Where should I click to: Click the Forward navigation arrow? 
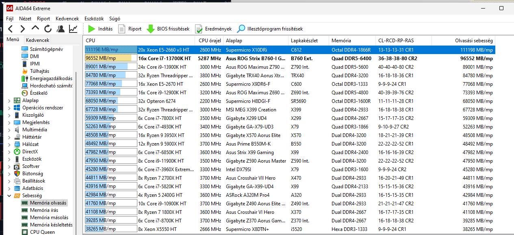click(23, 29)
